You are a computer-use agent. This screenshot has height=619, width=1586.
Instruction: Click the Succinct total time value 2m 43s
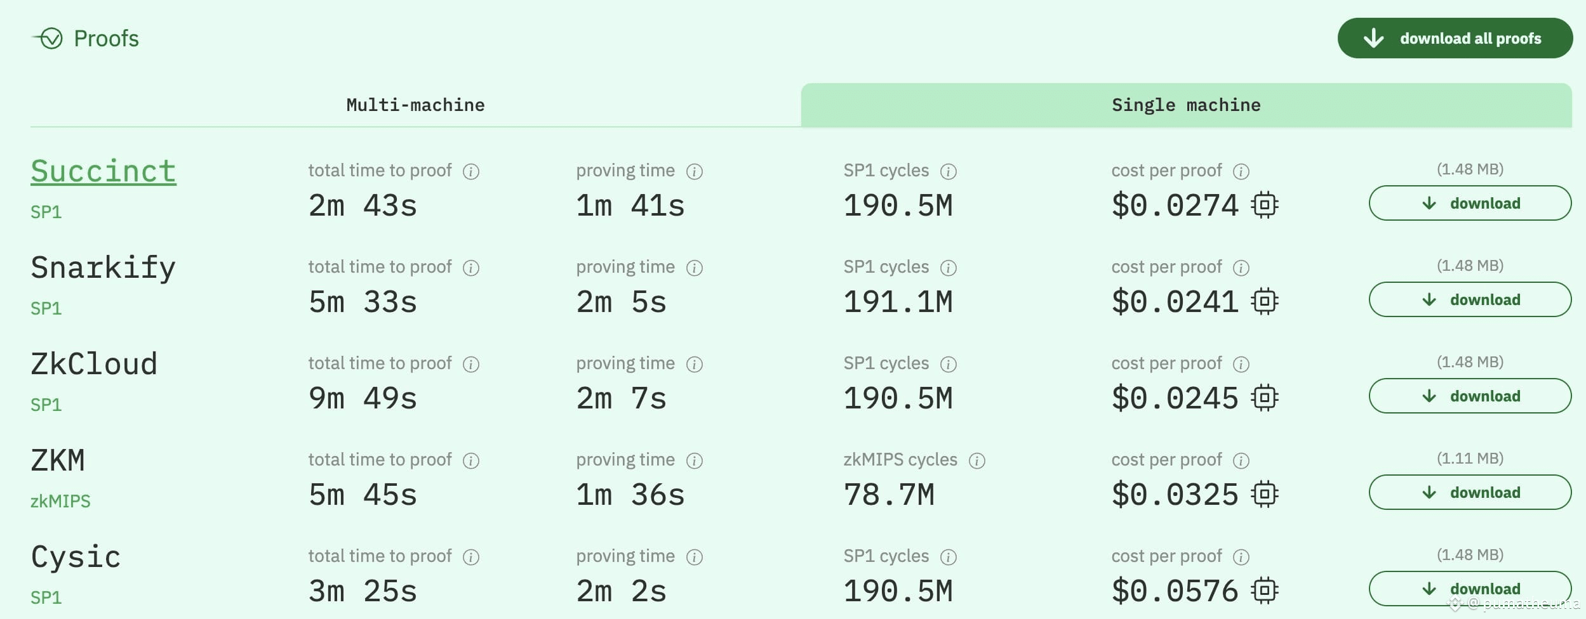[363, 205]
